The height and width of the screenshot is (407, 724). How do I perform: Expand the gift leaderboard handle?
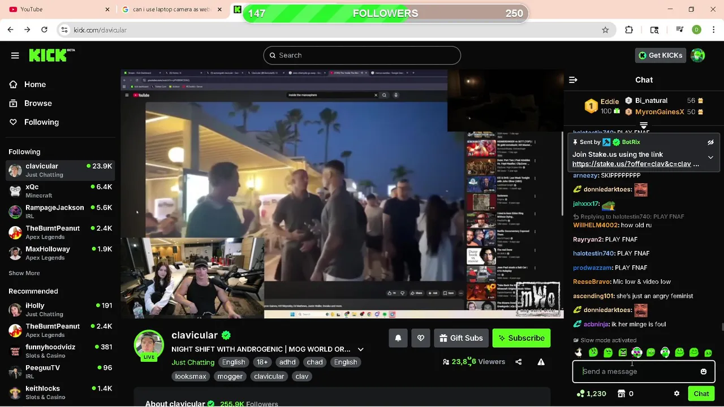click(644, 125)
